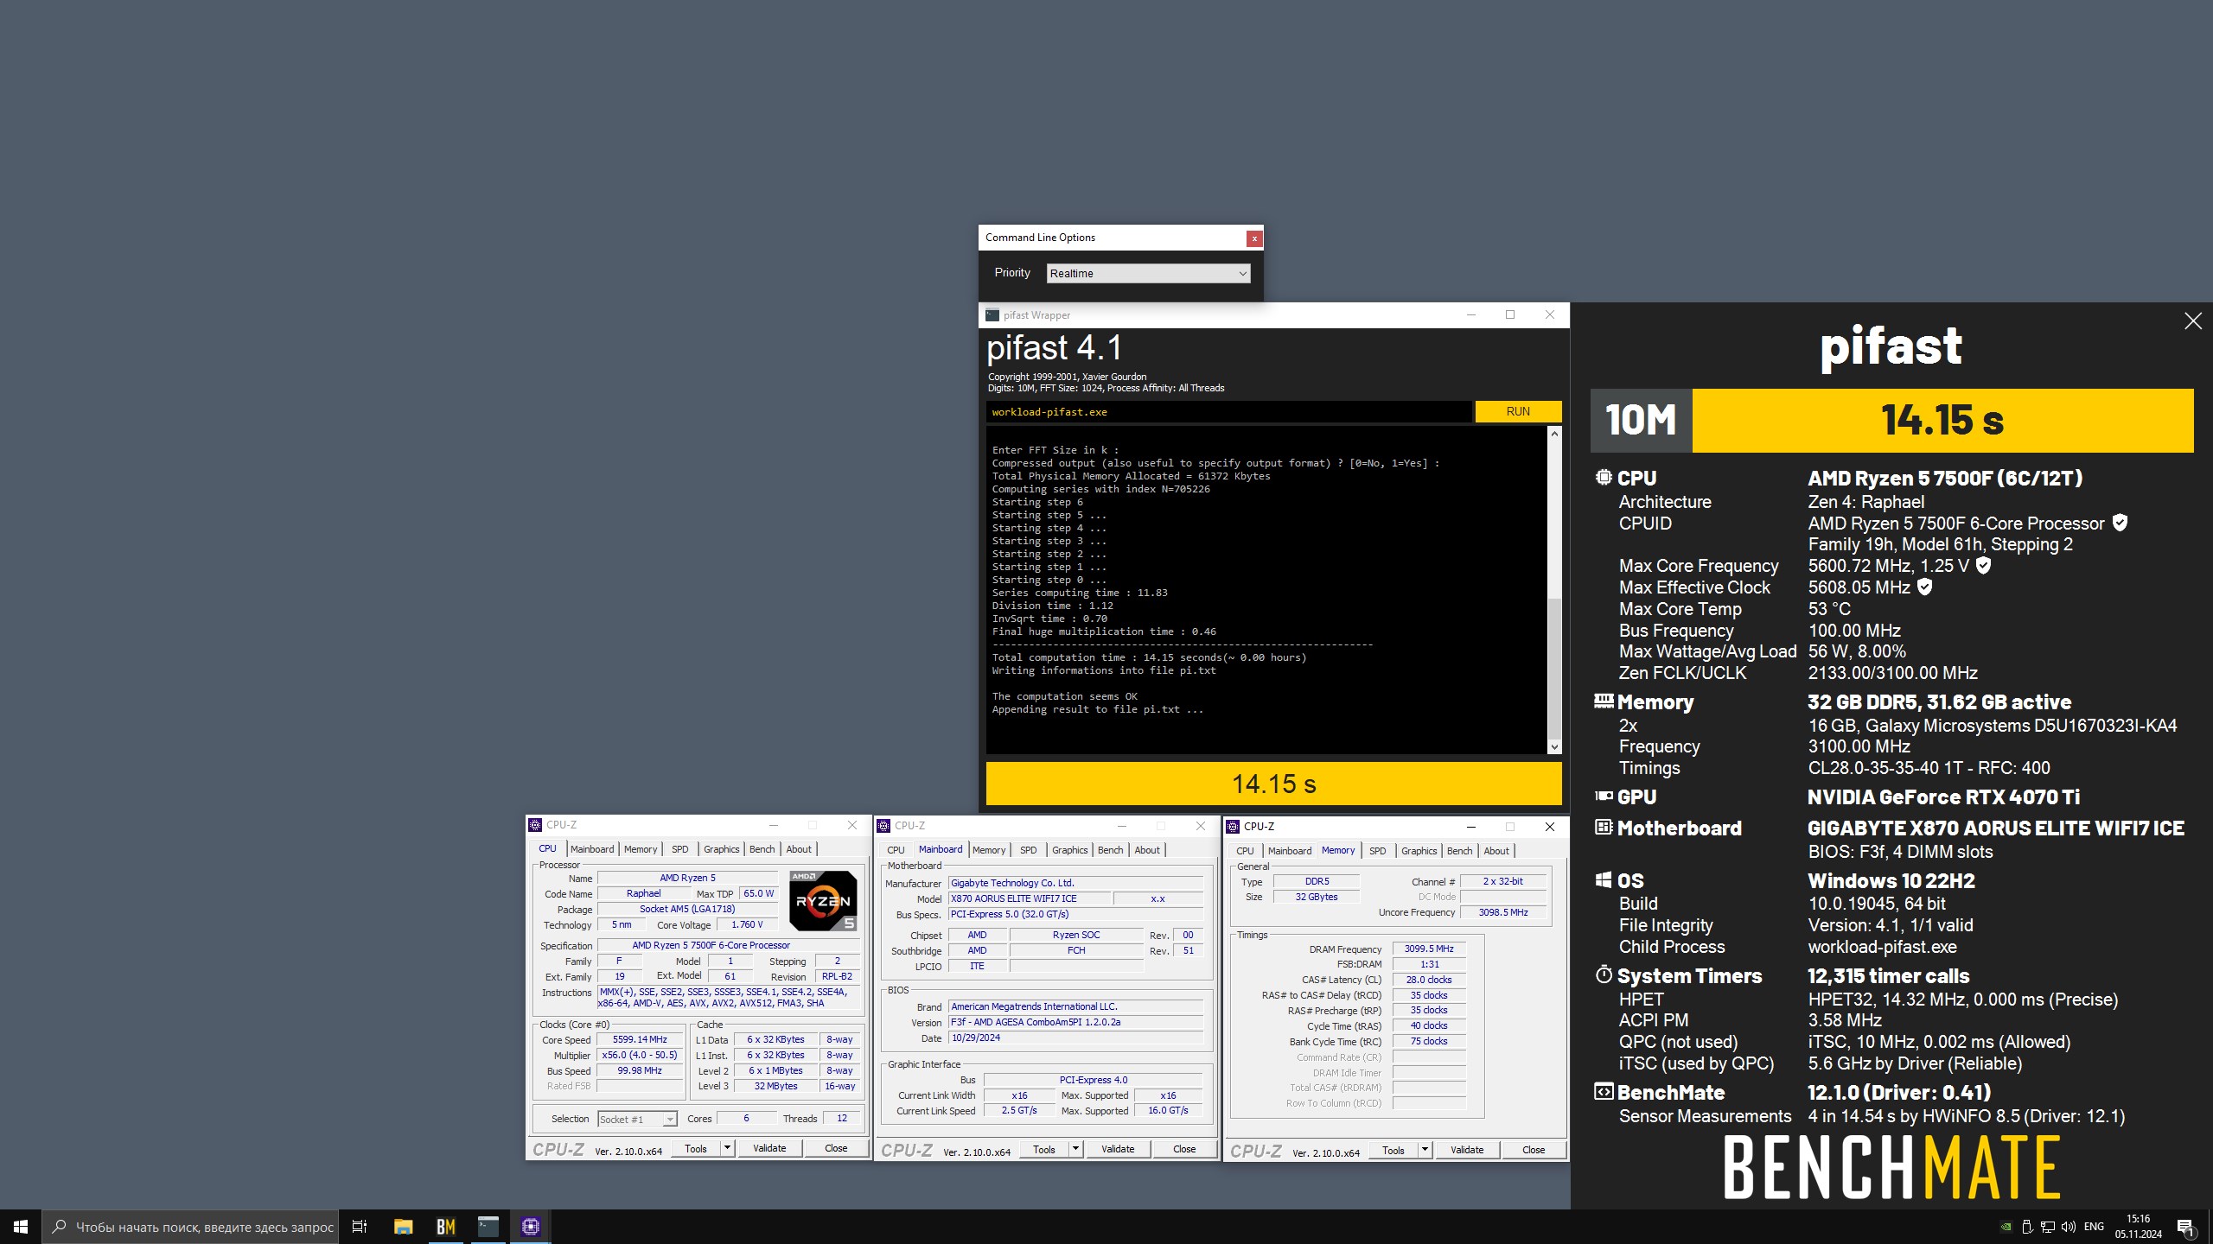Minimize the CPU-Z Memory window
Screen dimensions: 2213x1244
[x=1470, y=827]
